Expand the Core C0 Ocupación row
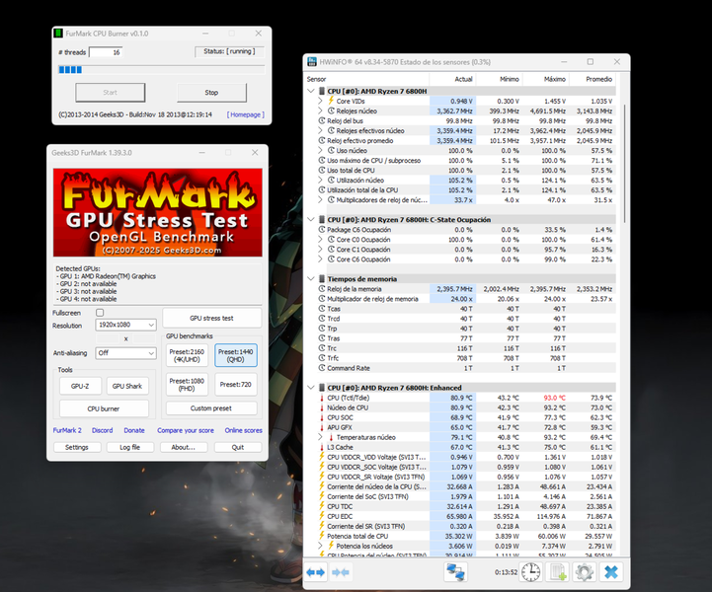The height and width of the screenshot is (592, 712). (x=320, y=239)
